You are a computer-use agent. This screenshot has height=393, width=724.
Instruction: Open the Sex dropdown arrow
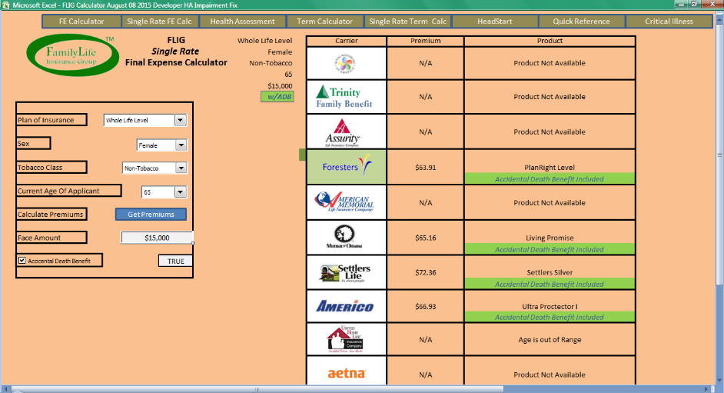pyautogui.click(x=181, y=145)
